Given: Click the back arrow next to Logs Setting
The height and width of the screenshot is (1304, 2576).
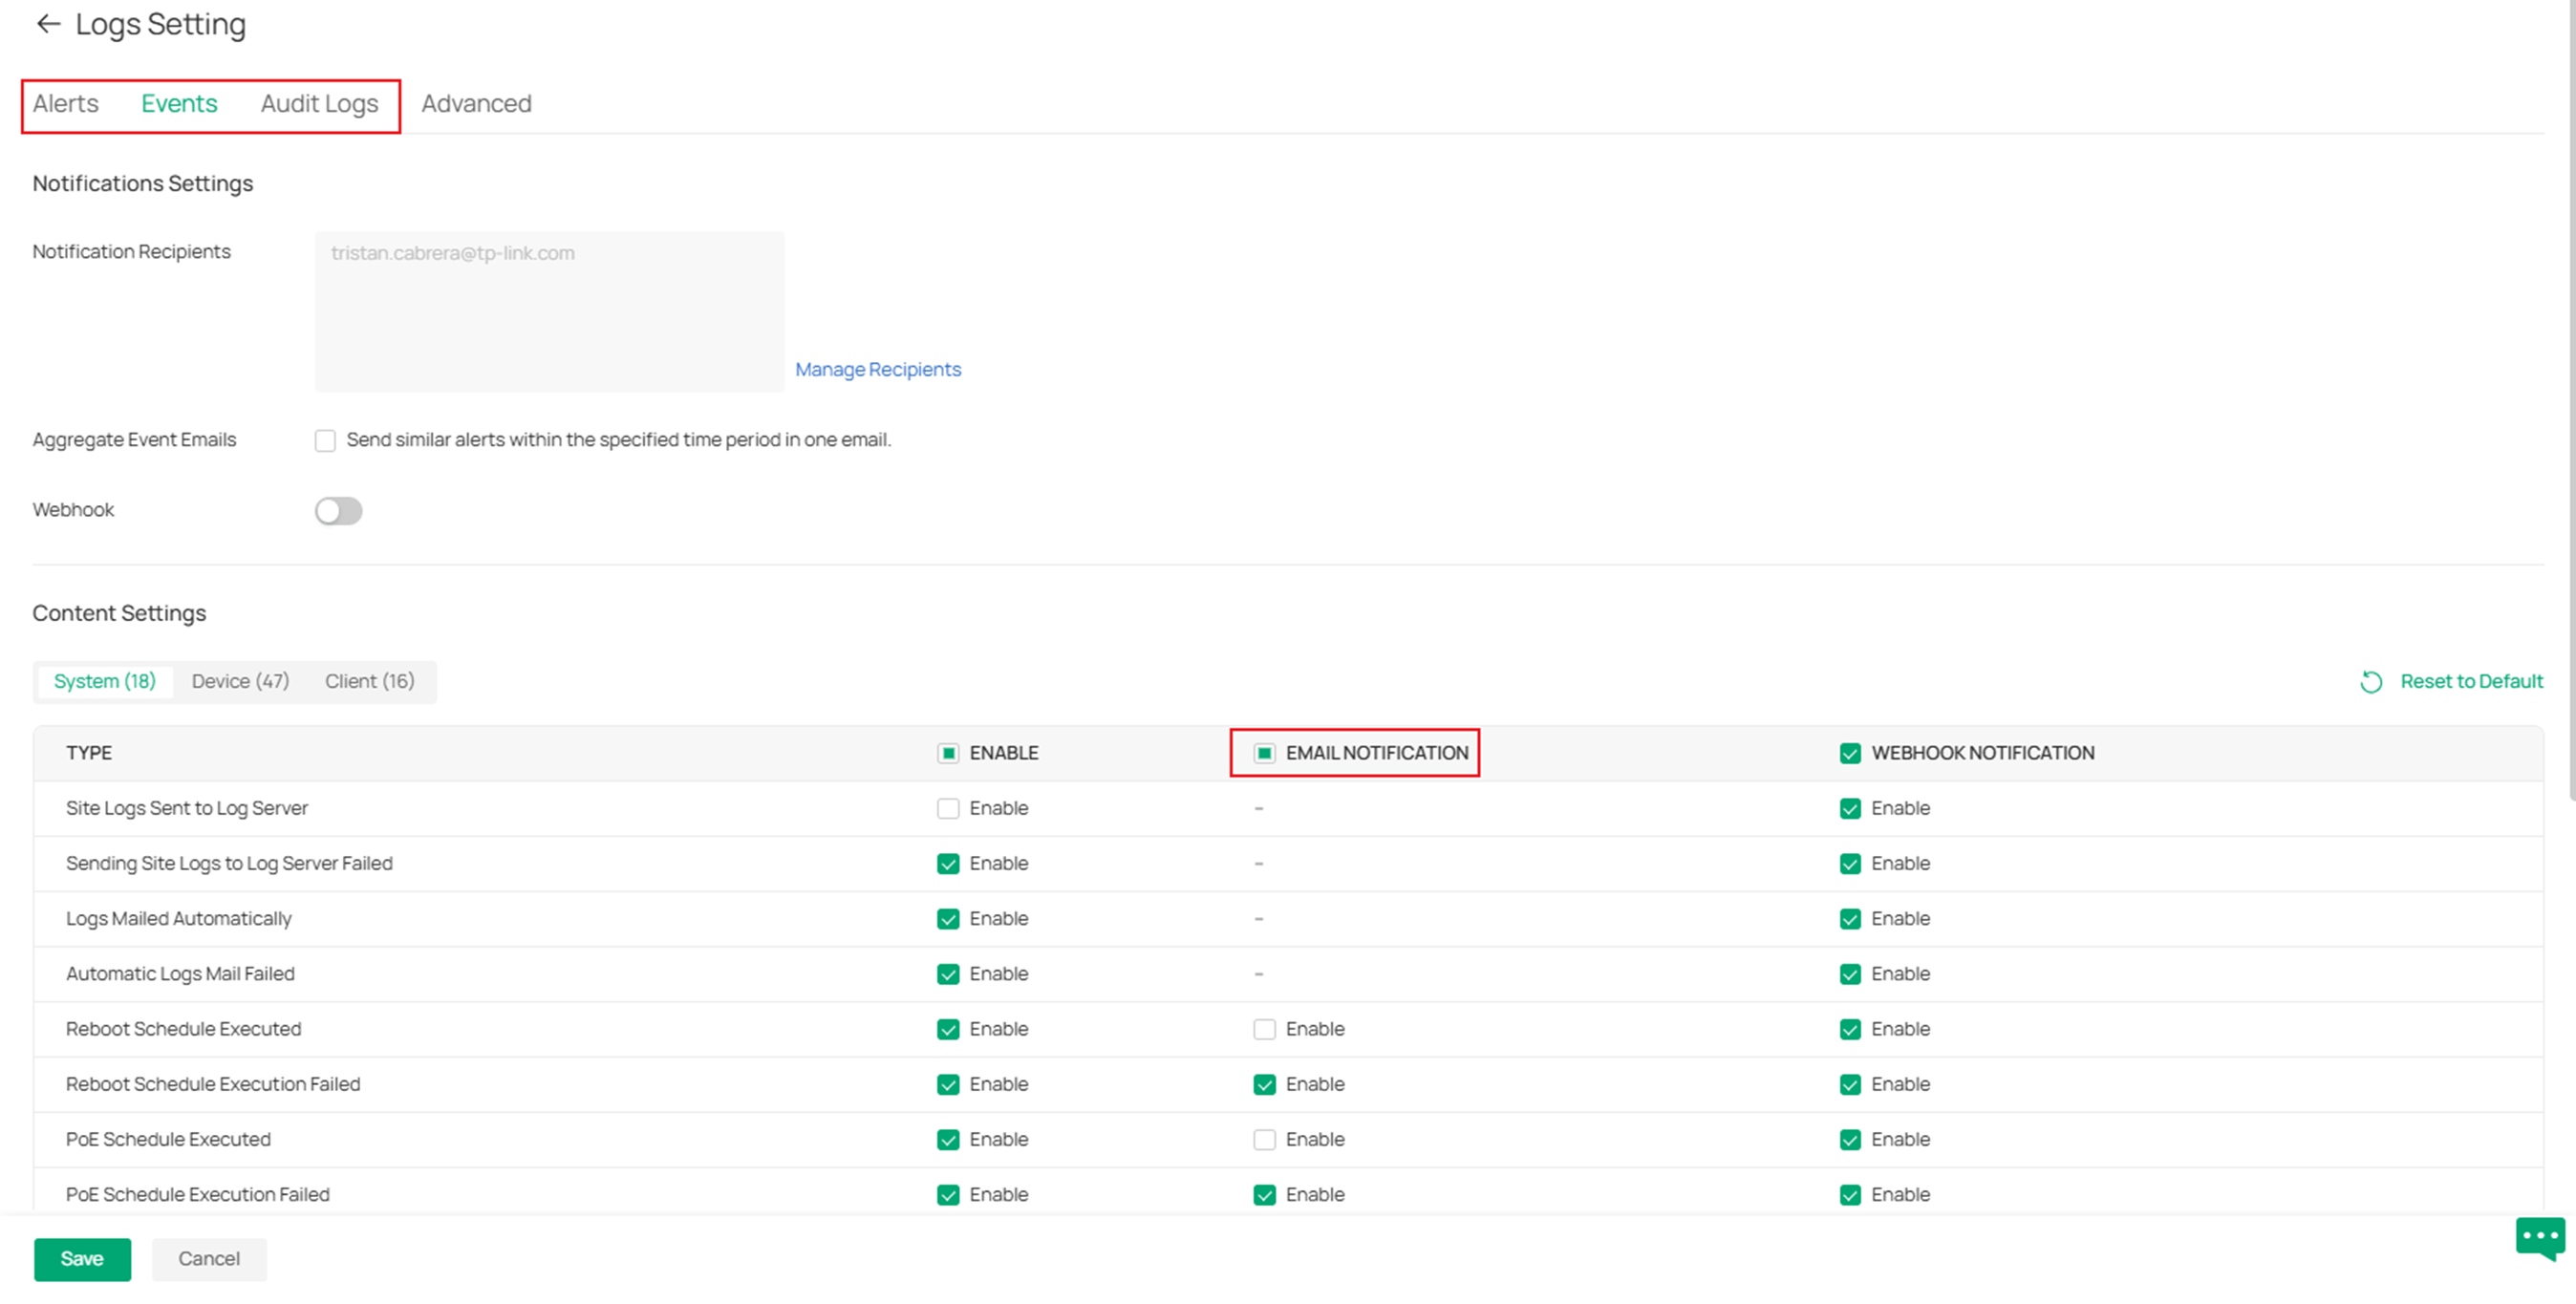Looking at the screenshot, I should [x=48, y=24].
